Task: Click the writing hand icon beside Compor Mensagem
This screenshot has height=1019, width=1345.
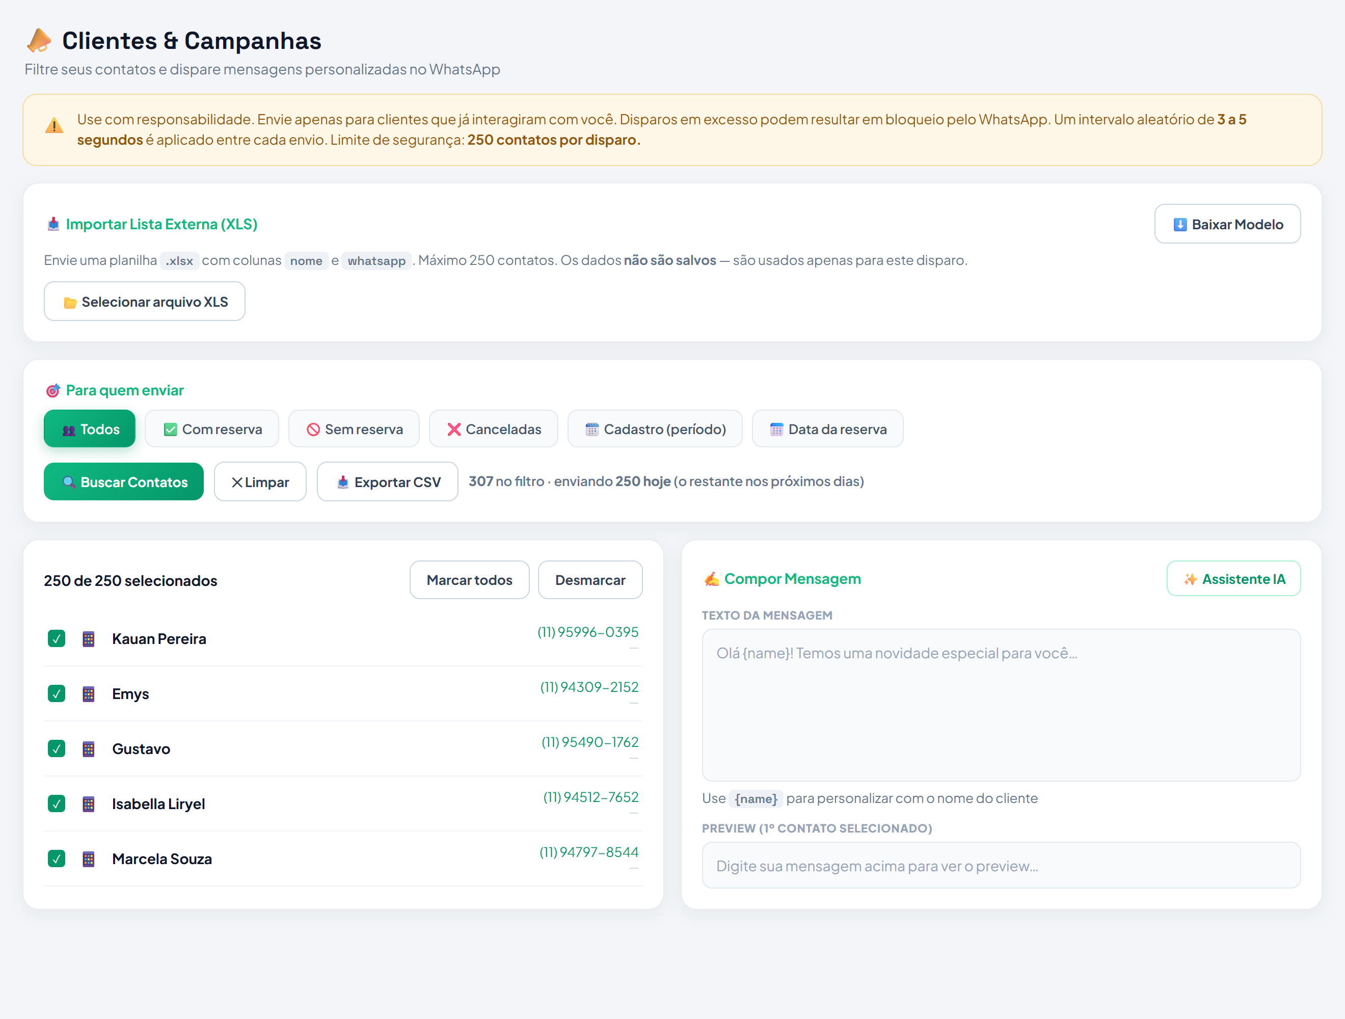Action: (x=711, y=579)
